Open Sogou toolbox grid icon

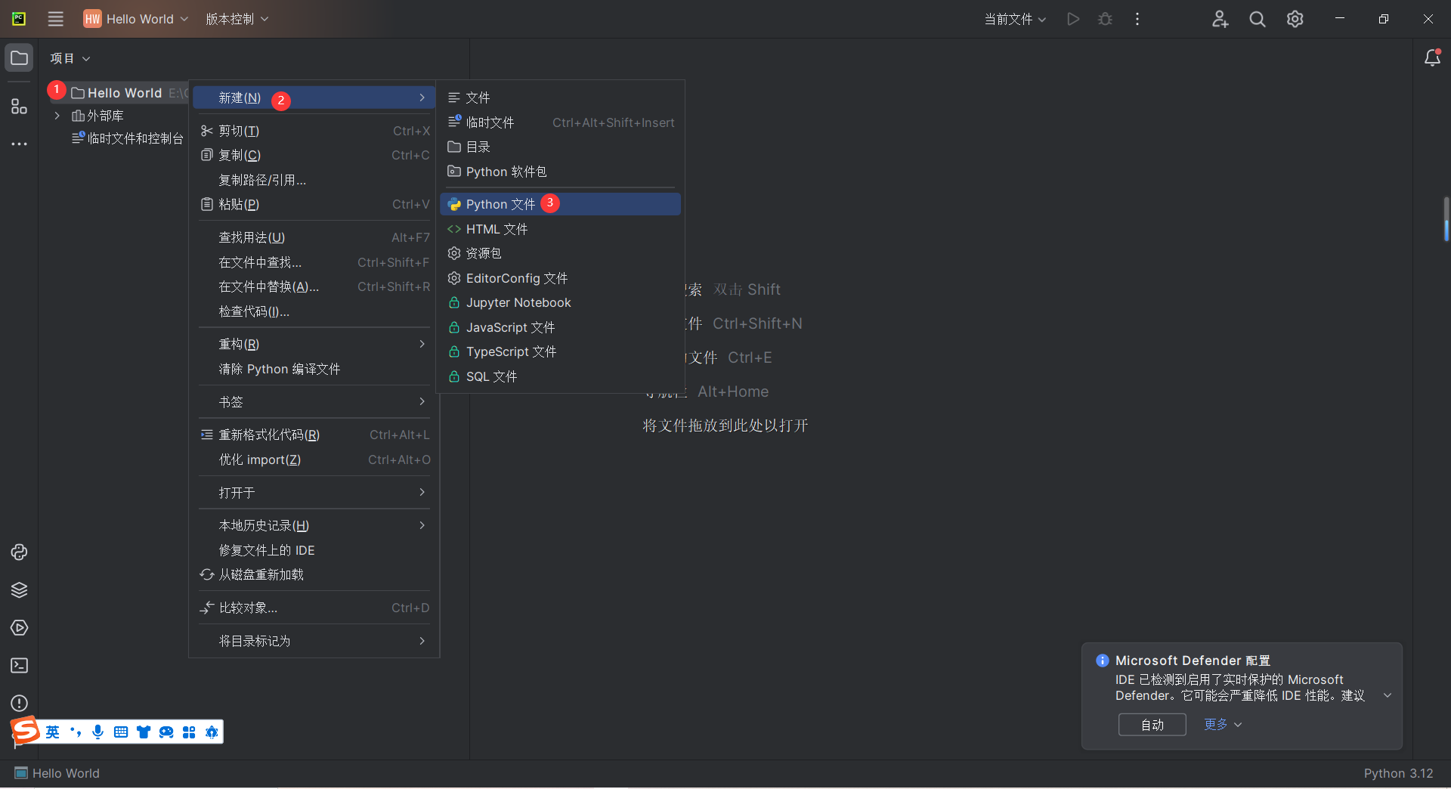(x=189, y=732)
